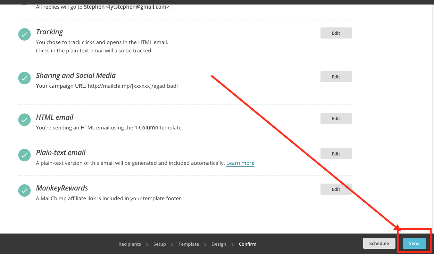This screenshot has width=434, height=254.
Task: Select the Confirm step
Action: (248, 244)
